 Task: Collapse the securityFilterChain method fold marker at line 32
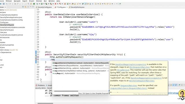click(40, 52)
